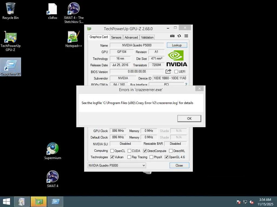Click the GPU-Z title bar app icon

(x=89, y=29)
